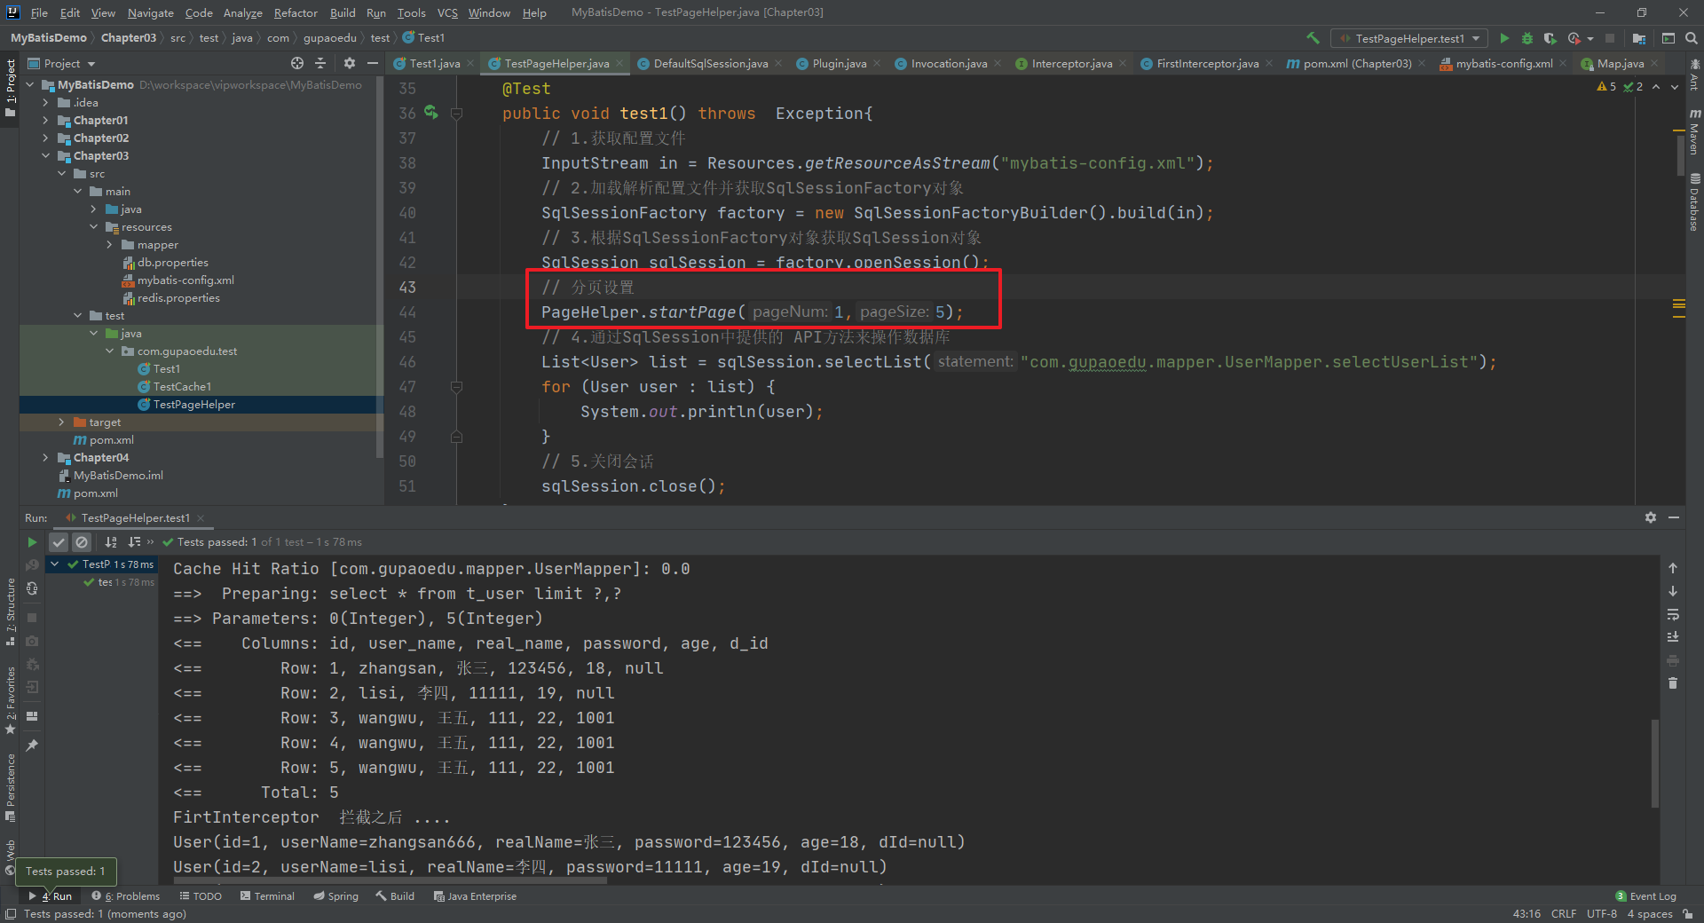Screen dimensions: 1704x923
Task: Toggle Show Passed tests checkmark button
Action: (59, 541)
